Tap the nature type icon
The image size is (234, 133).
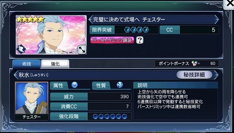pyautogui.click(x=120, y=85)
